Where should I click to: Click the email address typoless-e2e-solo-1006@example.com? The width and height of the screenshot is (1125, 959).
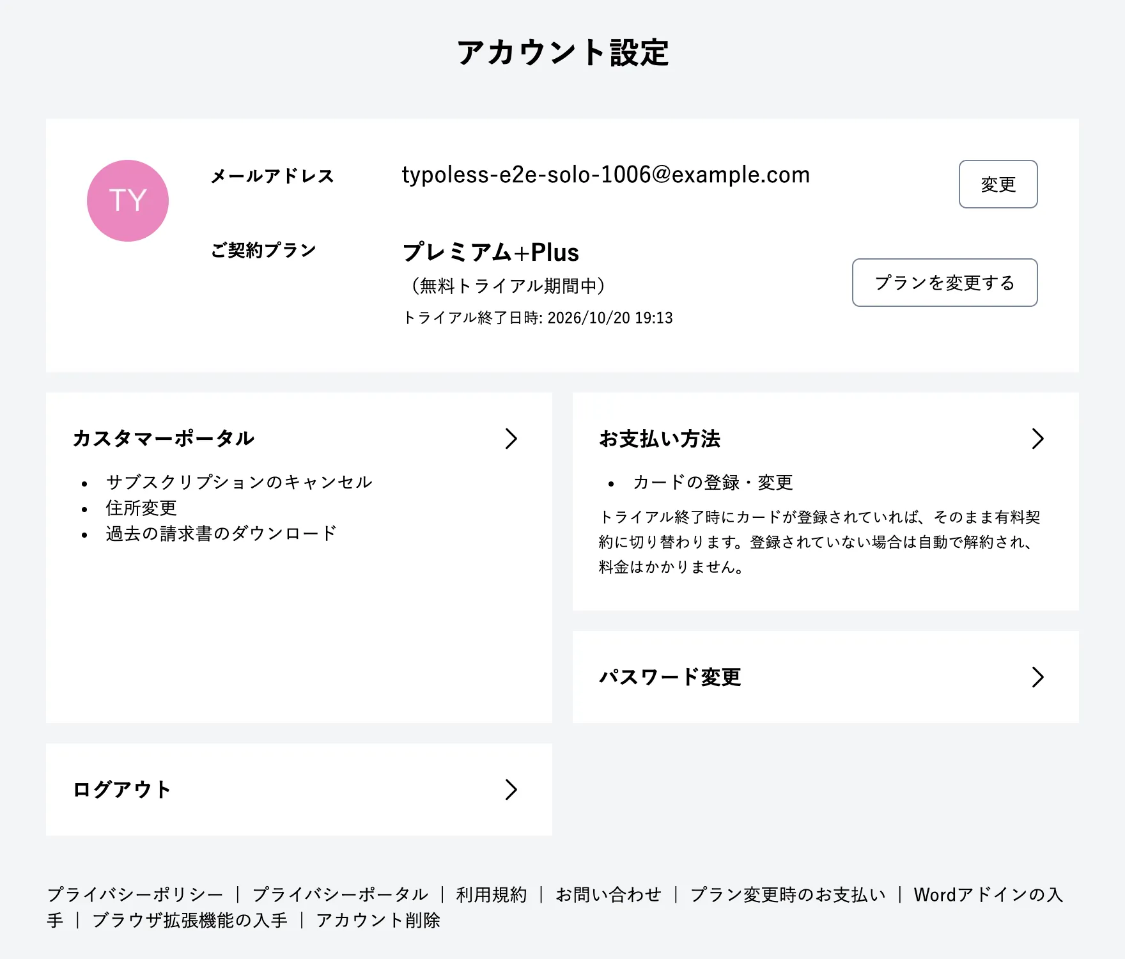606,175
